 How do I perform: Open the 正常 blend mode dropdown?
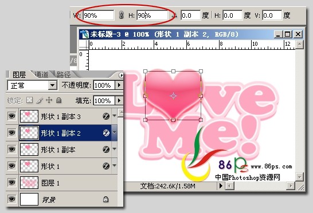coord(53,85)
